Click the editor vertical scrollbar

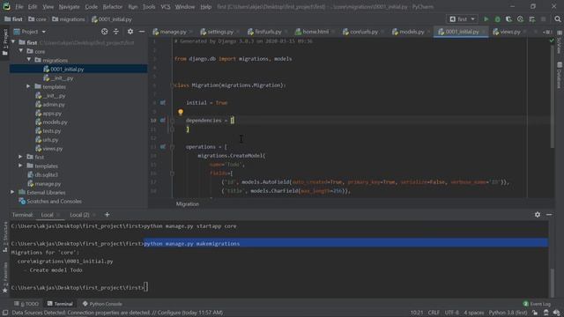click(x=553, y=97)
